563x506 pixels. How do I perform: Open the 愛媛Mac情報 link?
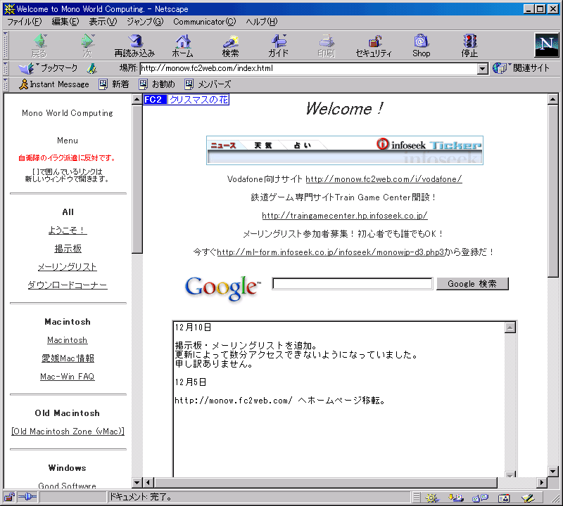[x=68, y=358]
